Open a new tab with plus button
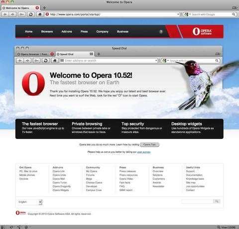This screenshot has height=229, width=239. tap(44, 7)
